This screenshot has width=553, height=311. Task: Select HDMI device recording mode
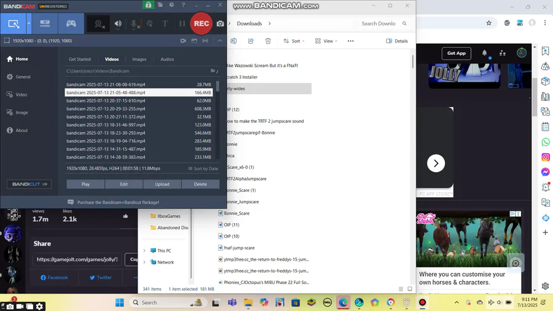[45, 23]
